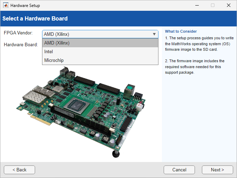Click the FPGA Vendor combo box text field
Viewport: 237px width, 178px height.
click(97, 34)
